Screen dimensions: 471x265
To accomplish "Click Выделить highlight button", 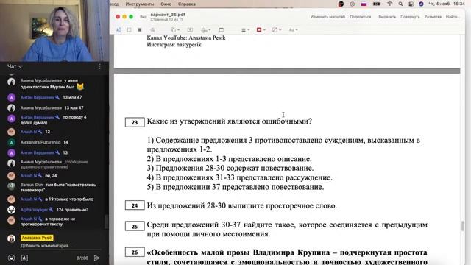I will pyautogui.click(x=387, y=17).
